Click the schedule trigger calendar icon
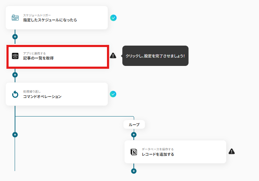This screenshot has height=181, width=259. click(x=15, y=18)
